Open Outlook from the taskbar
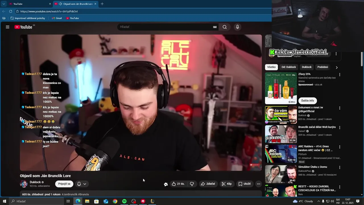 pos(106,201)
